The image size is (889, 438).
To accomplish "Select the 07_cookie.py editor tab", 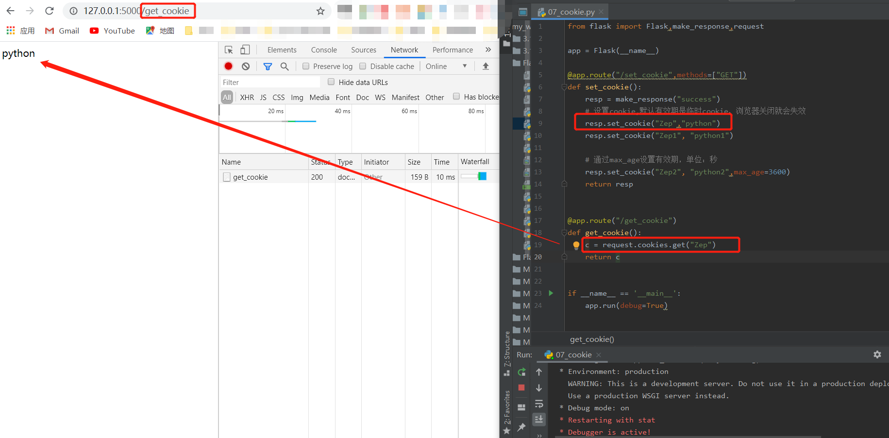I will [x=571, y=12].
